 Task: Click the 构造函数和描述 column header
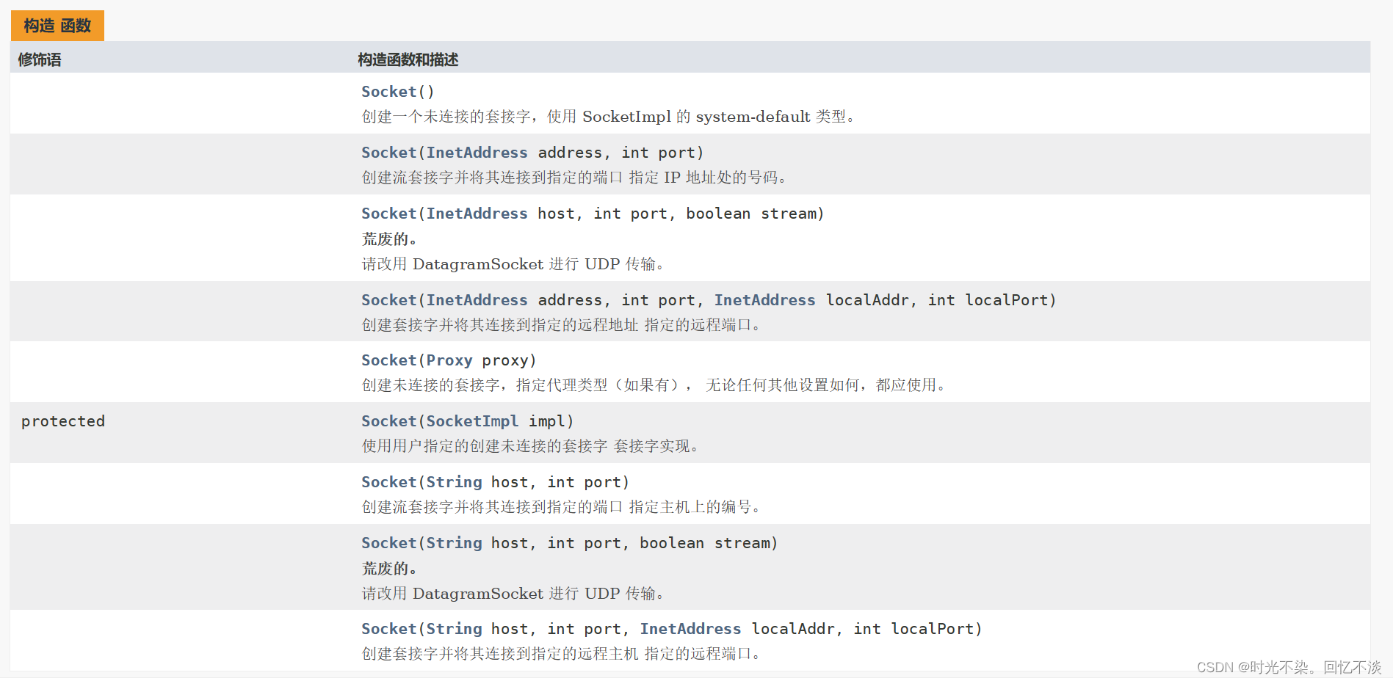click(x=408, y=59)
